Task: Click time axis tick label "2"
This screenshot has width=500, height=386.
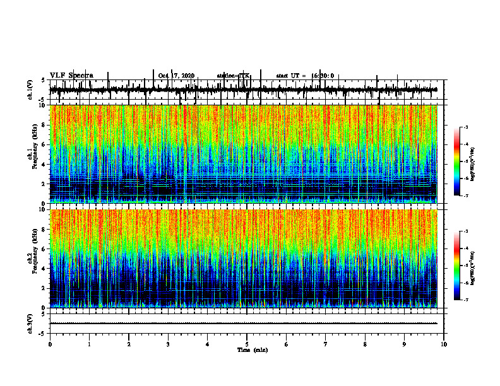Action: point(129,344)
